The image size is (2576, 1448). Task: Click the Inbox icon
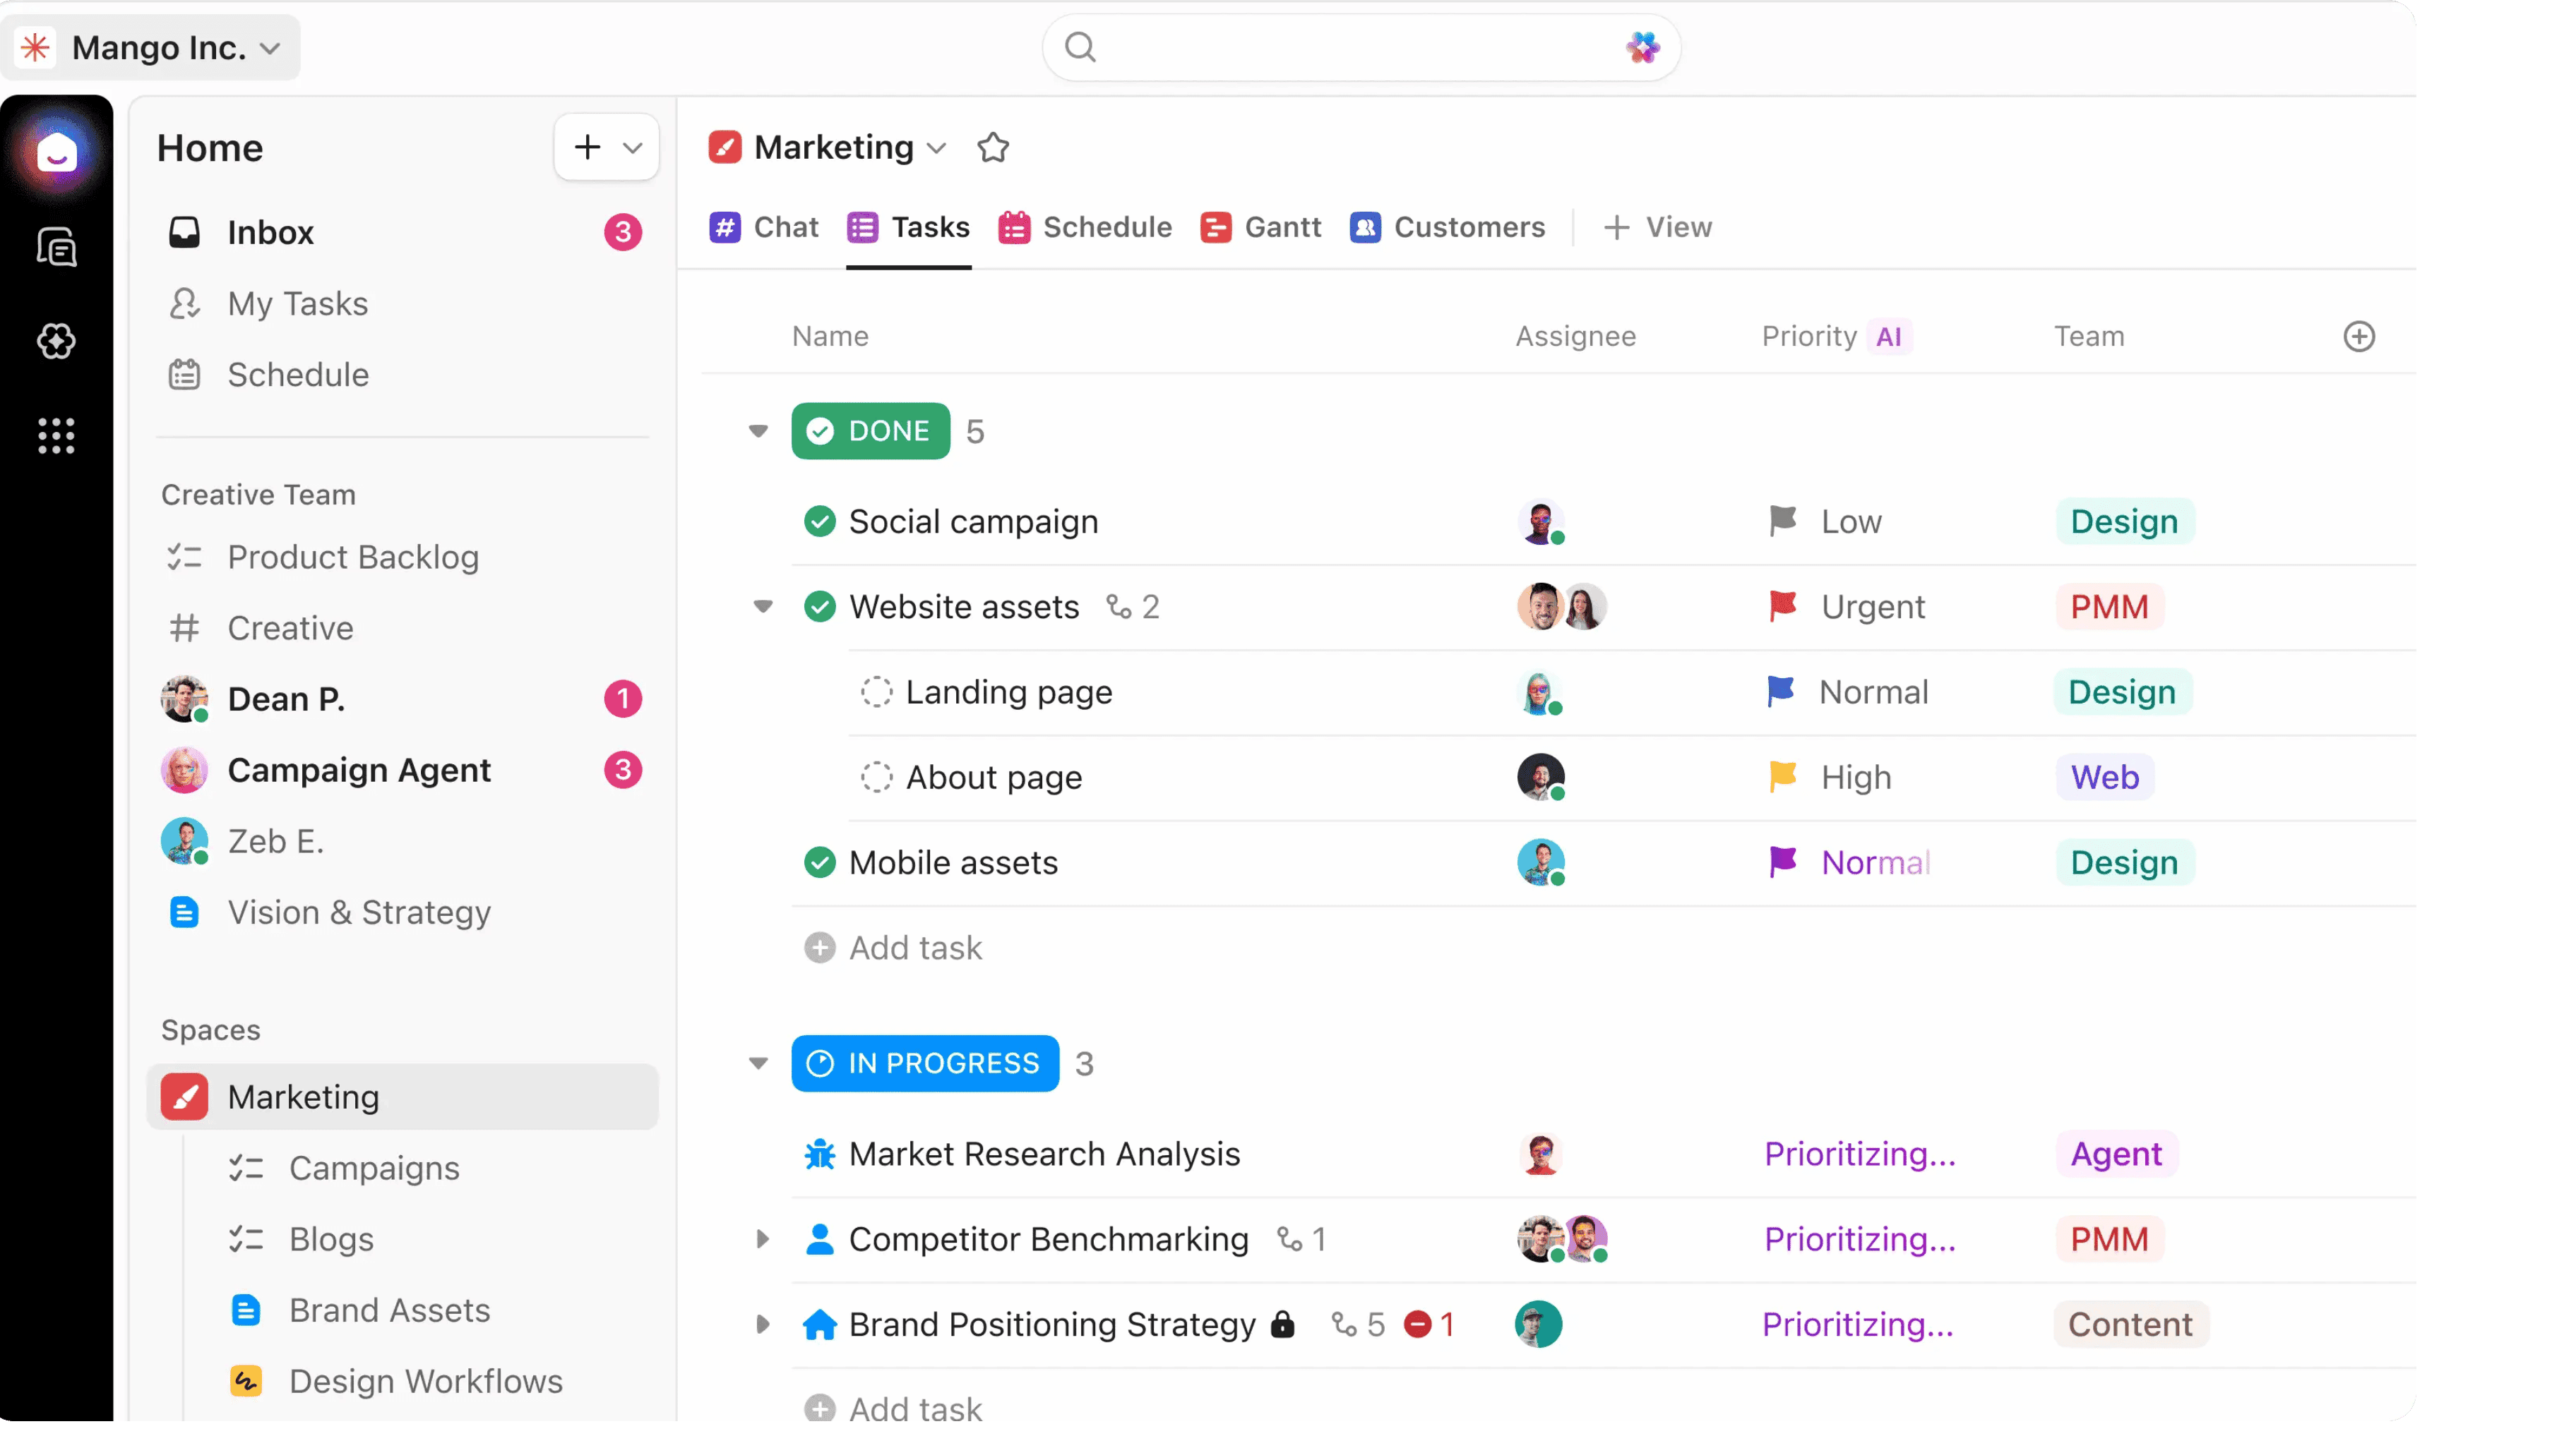tap(184, 231)
